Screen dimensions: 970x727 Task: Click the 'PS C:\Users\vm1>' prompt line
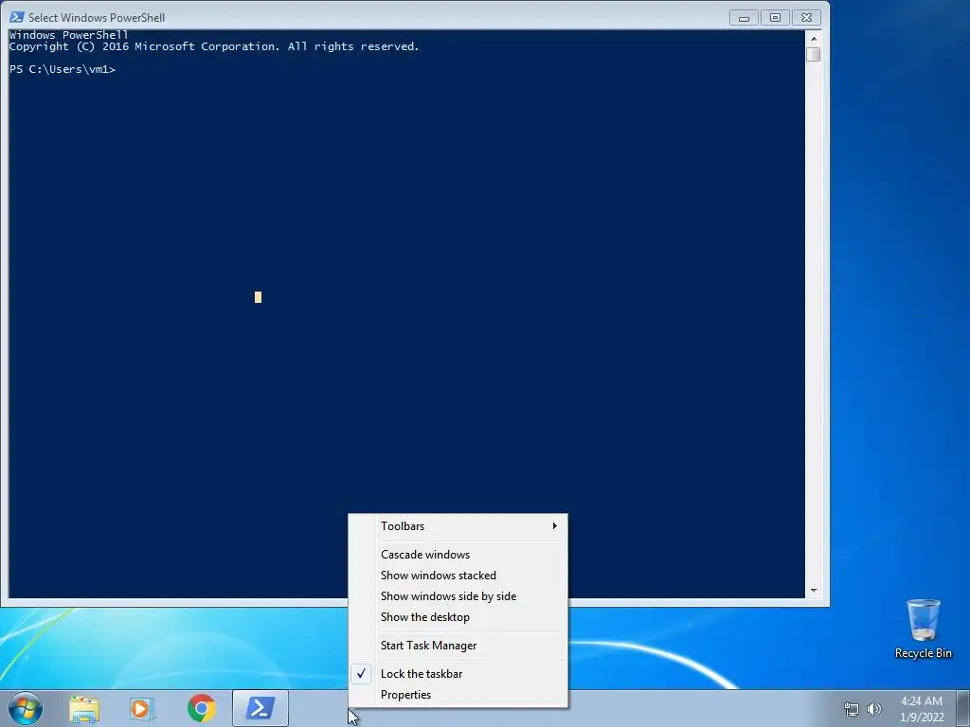coord(63,69)
